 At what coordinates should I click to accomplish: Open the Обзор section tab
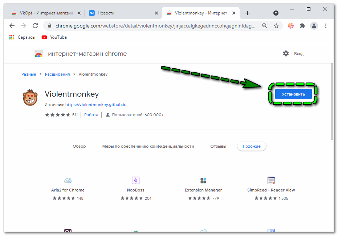79,146
